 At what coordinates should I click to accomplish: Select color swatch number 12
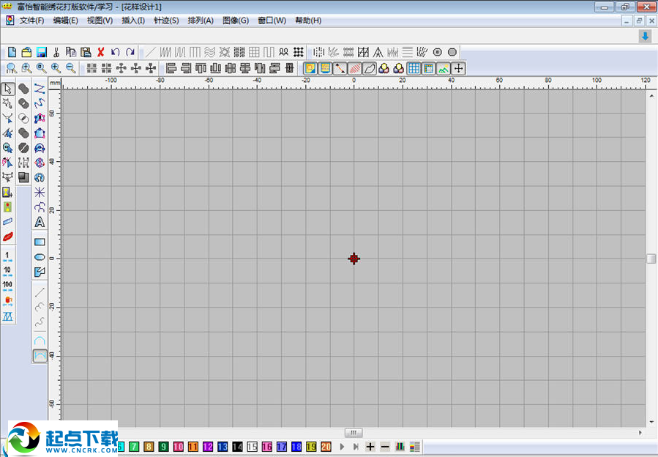(x=208, y=447)
